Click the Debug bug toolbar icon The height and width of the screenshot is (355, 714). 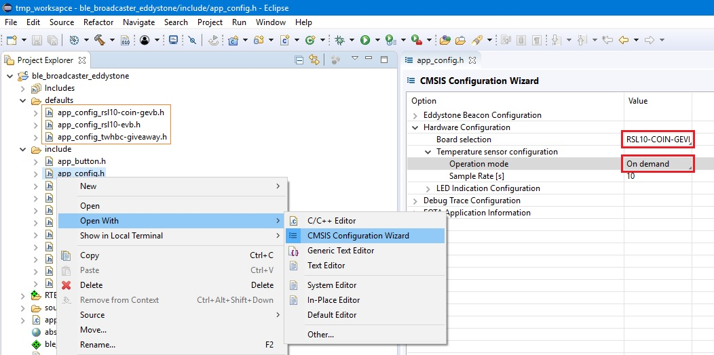[339, 40]
